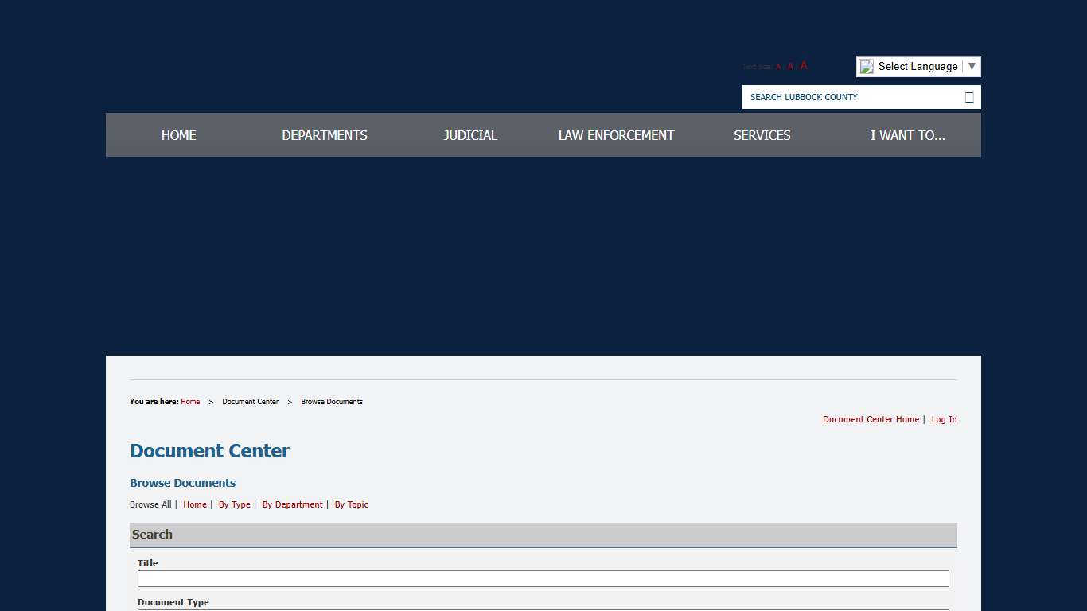Open the Select Language dropdown arrow
Screen dimensions: 1087x611
click(x=972, y=67)
